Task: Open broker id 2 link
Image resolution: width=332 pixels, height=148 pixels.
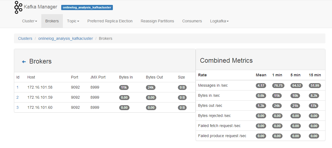Action: click(17, 97)
